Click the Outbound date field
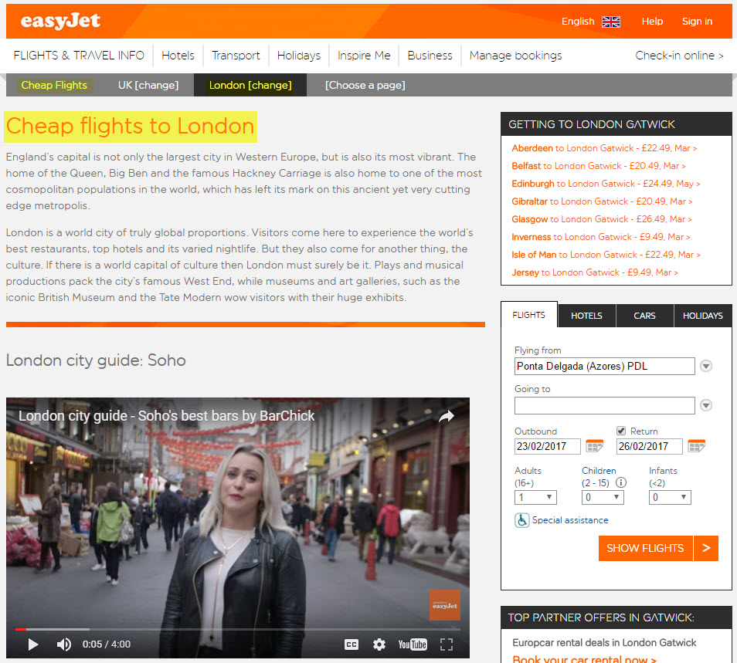Screen dimensions: 737x663 (548, 446)
